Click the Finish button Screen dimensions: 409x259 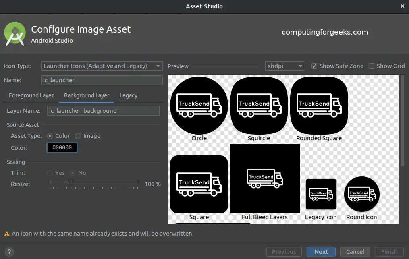tap(389, 252)
